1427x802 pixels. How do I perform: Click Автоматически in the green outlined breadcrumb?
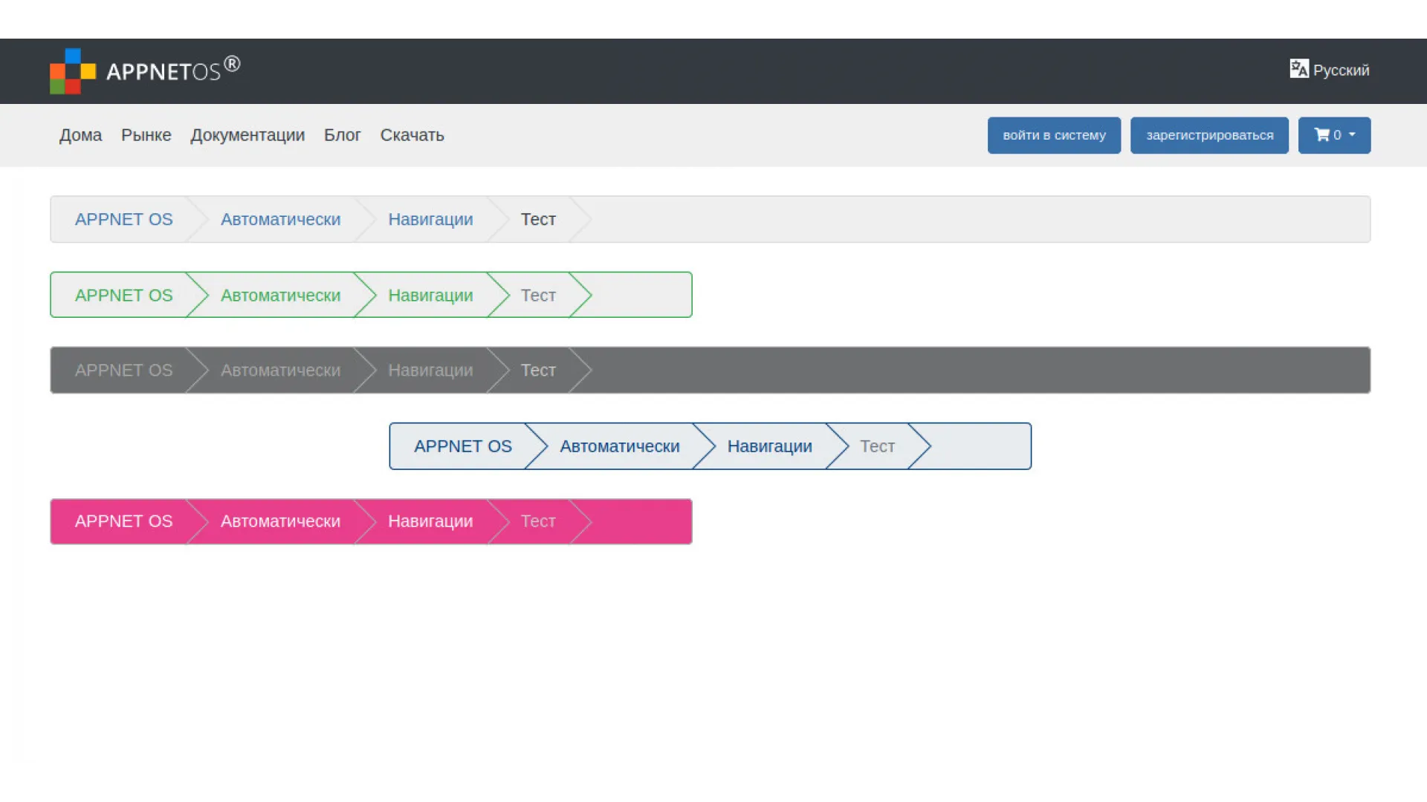[281, 295]
